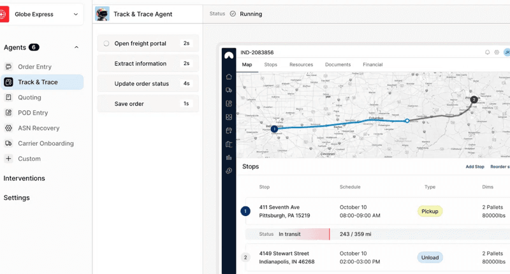This screenshot has height=274, width=510.
Task: Open Interventions in the left sidebar
Action: point(24,178)
